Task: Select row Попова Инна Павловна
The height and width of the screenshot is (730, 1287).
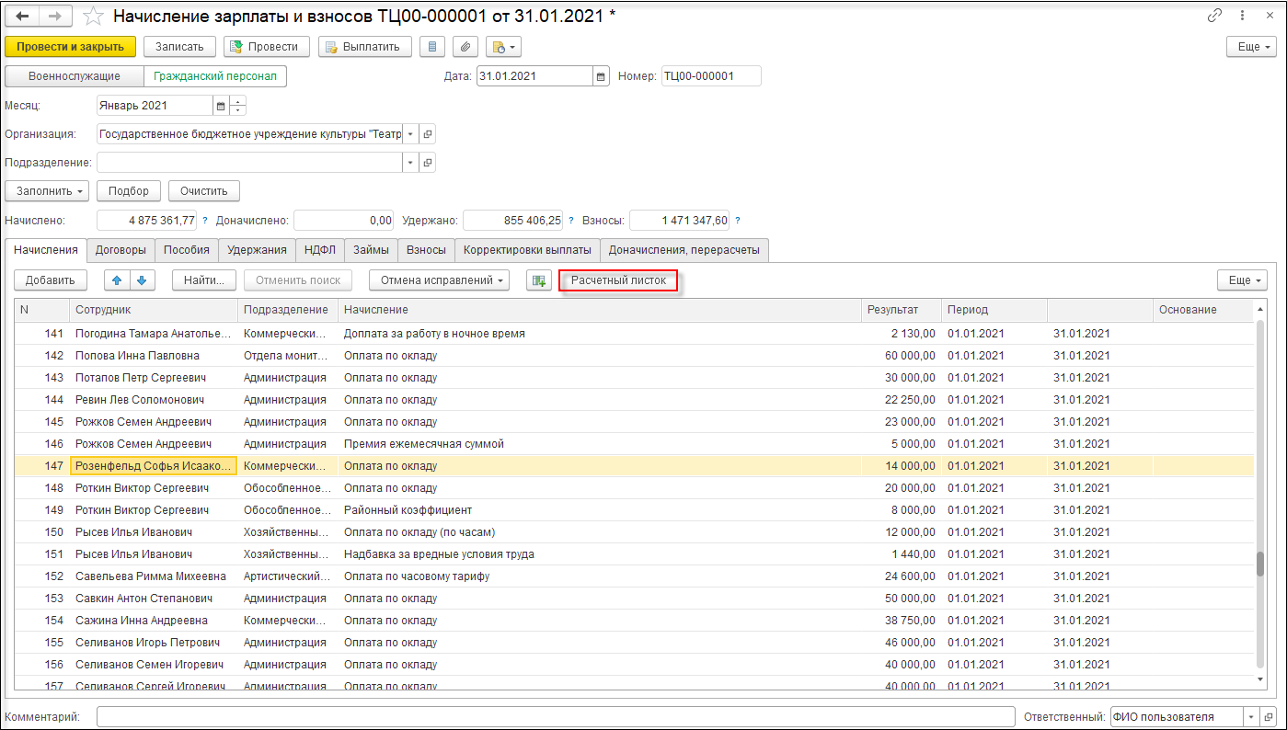Action: (634, 356)
